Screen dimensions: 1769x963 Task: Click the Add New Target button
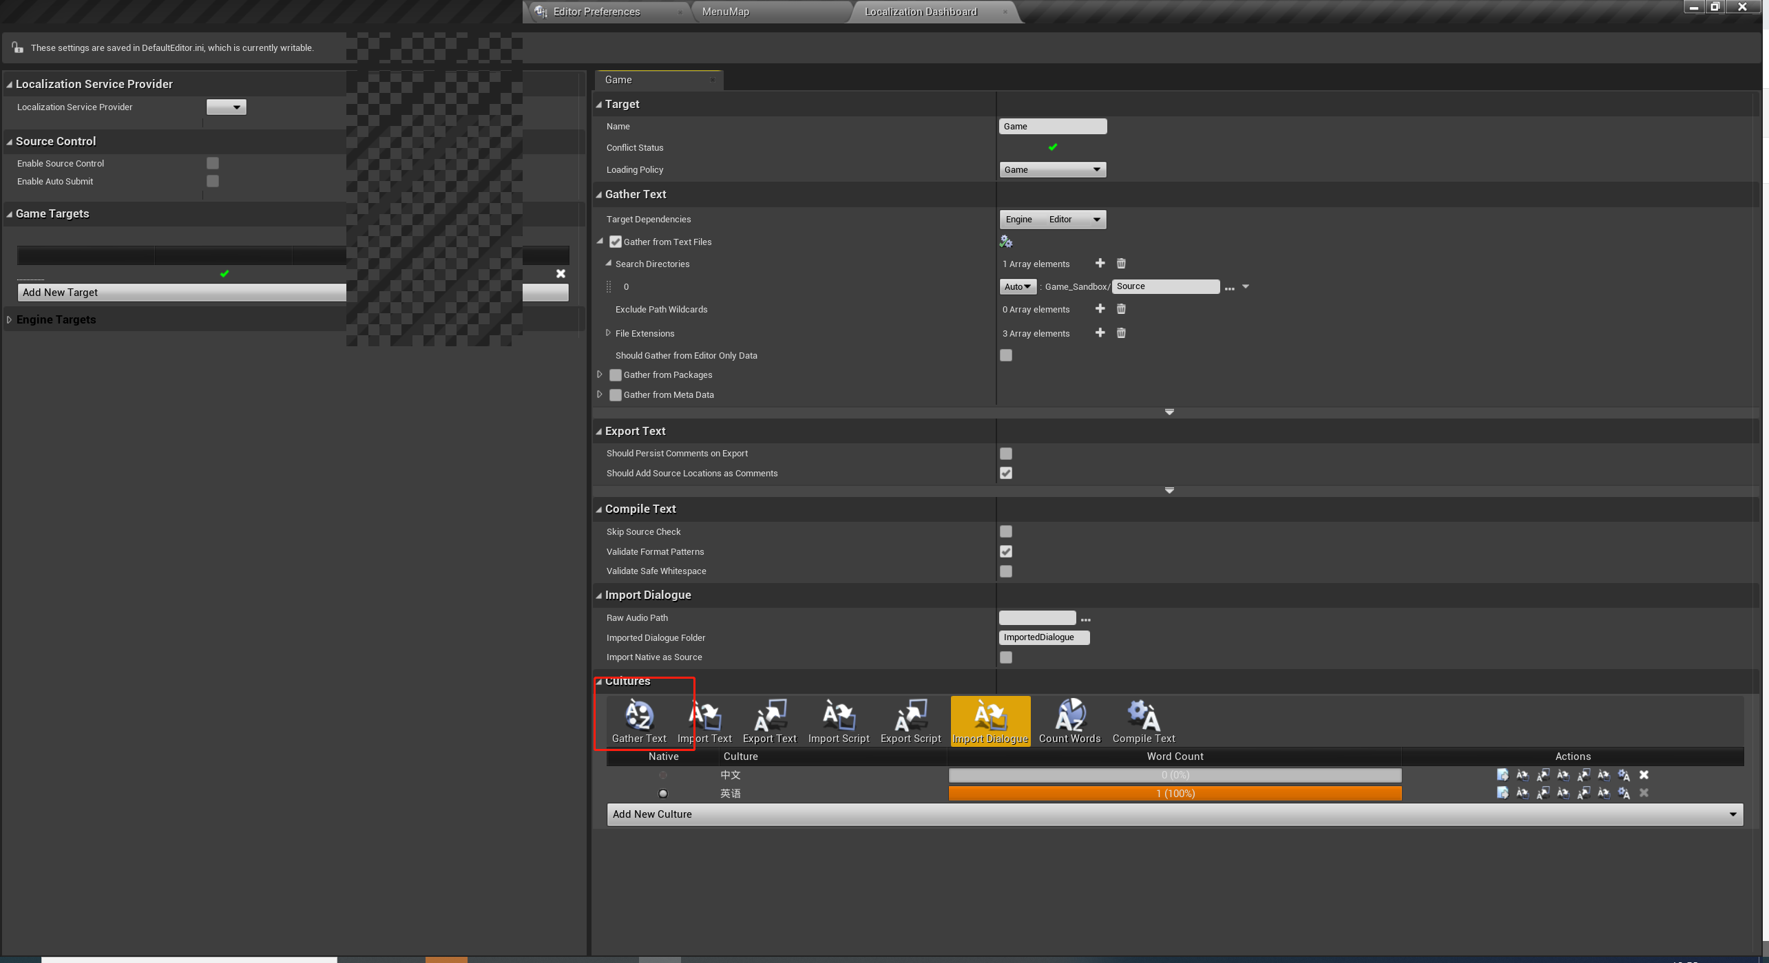182,292
